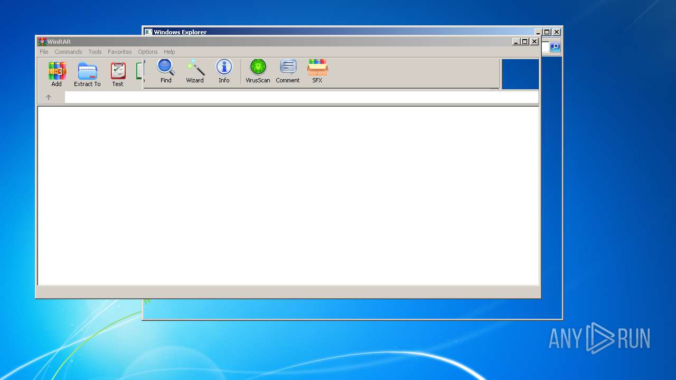The width and height of the screenshot is (676, 380).
Task: Open the Tools menu
Action: [95, 52]
